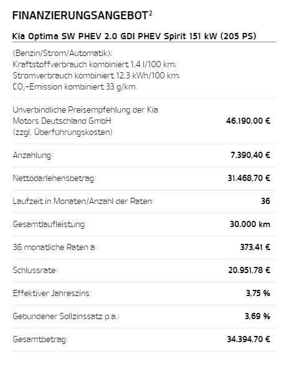291x367 pixels.
Task: Click the Nettodarlehensbetrag label
Action: click(54, 178)
